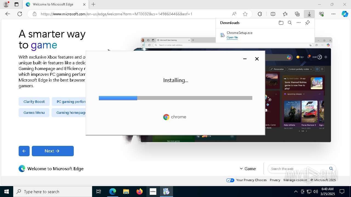Open File Explorer from the taskbar
Image resolution: width=351 pixels, height=197 pixels.
pyautogui.click(x=126, y=192)
